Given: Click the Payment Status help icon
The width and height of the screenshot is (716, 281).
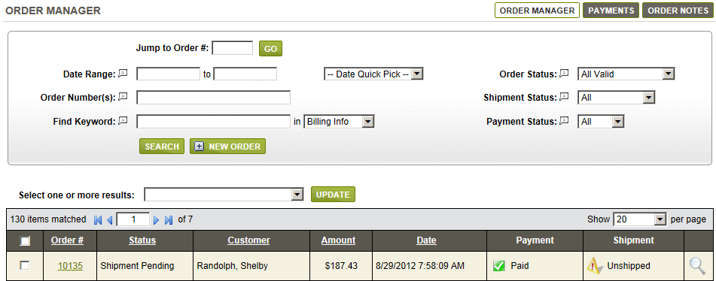Looking at the screenshot, I should (565, 121).
